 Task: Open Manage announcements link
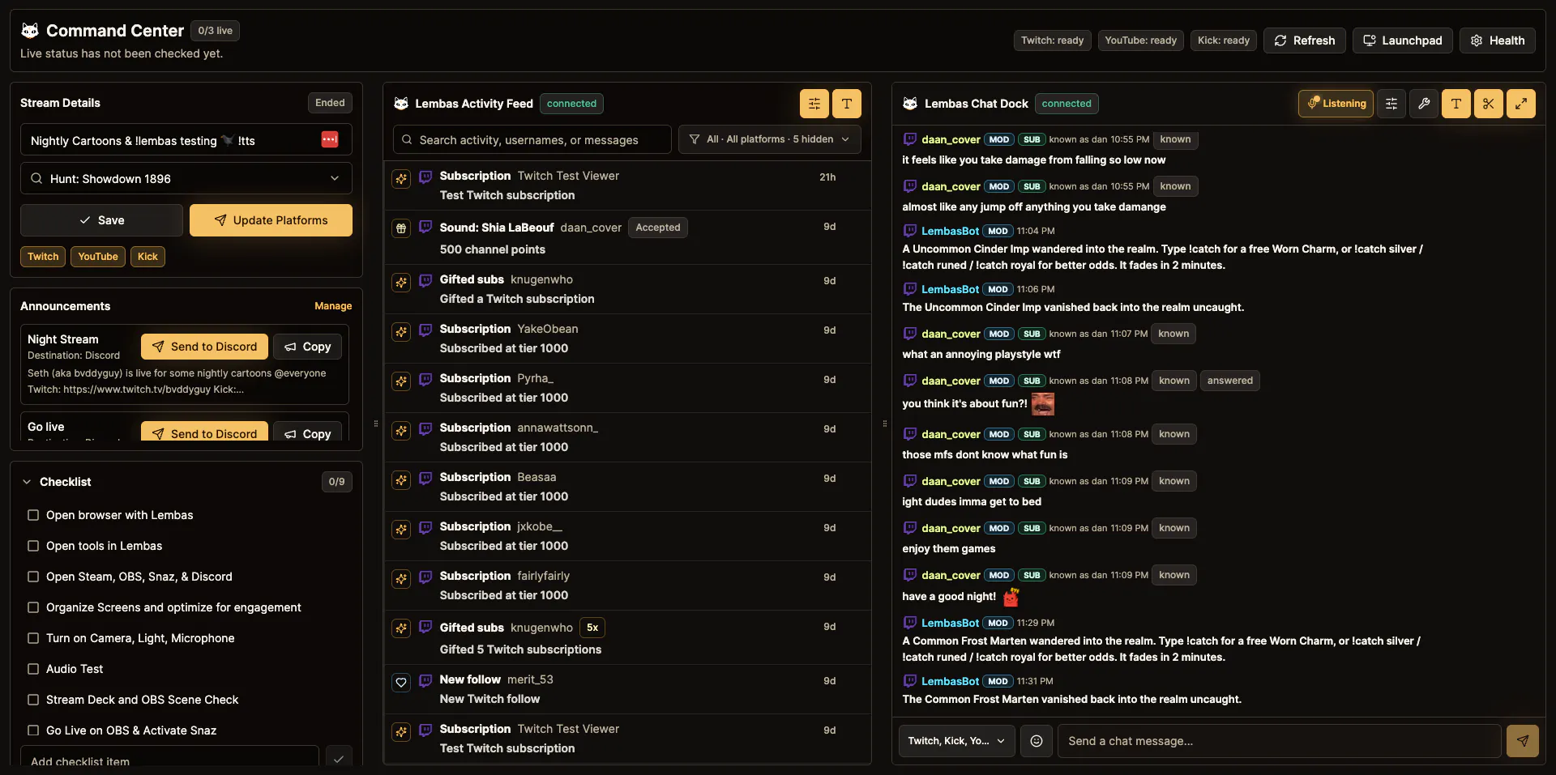333,306
